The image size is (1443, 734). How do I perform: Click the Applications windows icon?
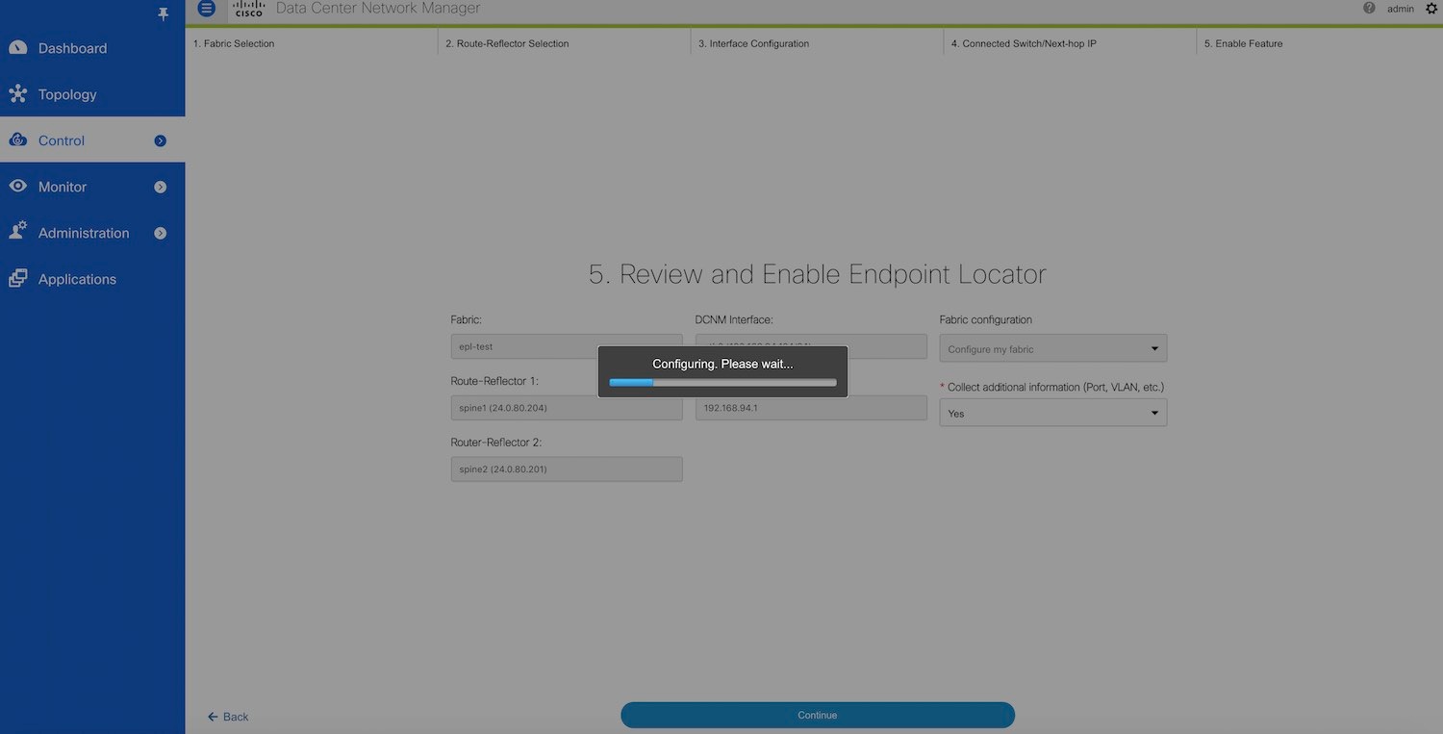tap(17, 278)
